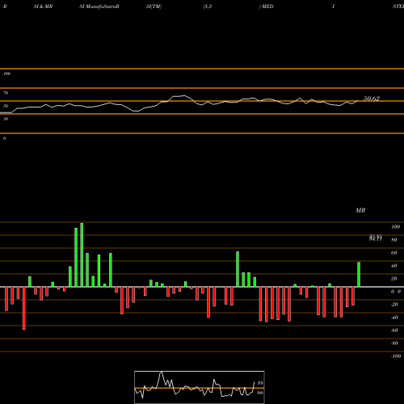This screenshot has width=404, height=404.
Task: Select the -40 label on MR axis
Action: pyautogui.click(x=394, y=318)
